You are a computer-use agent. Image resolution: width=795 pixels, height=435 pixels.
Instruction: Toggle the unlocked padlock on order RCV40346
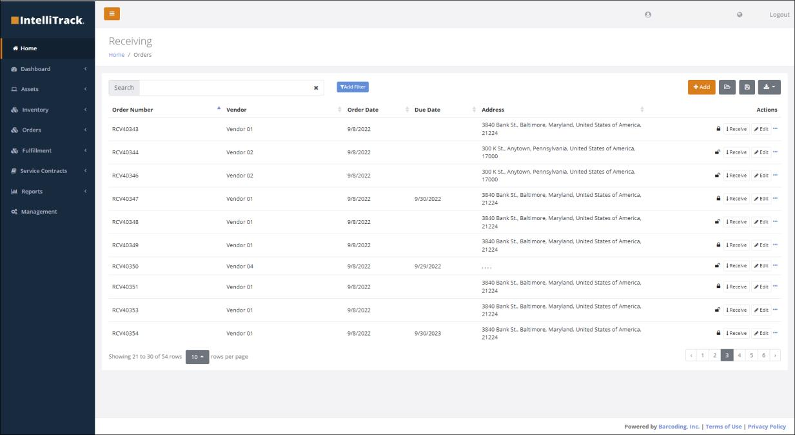[x=718, y=176]
